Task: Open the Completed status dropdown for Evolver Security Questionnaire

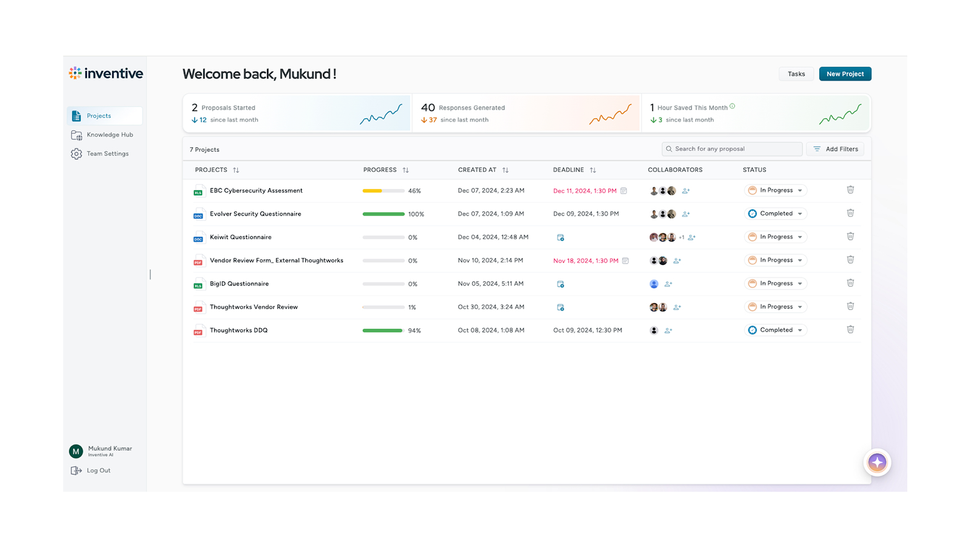Action: [775, 214]
